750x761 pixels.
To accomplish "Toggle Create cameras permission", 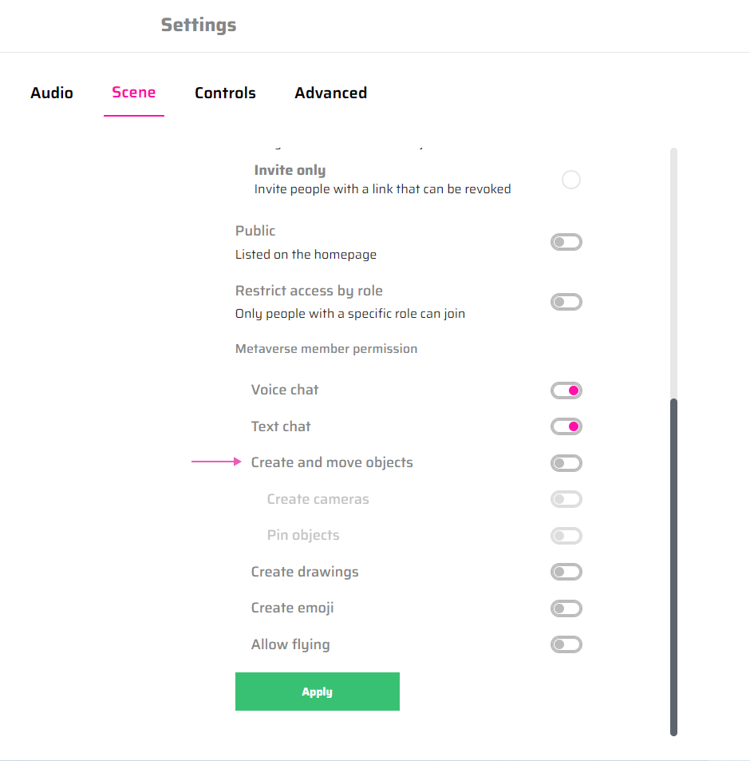I will 566,500.
